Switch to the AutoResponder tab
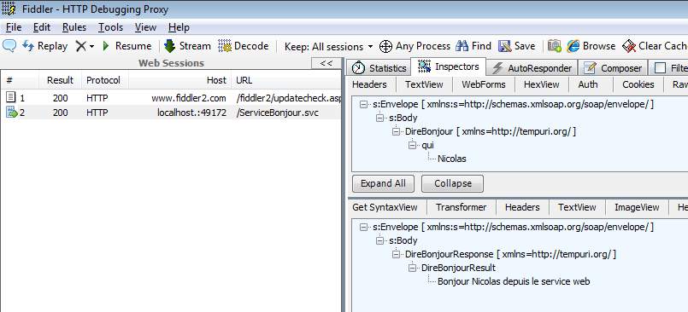Screen dimensions: 688x312 coord(532,68)
